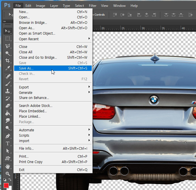Click the Align Vertical Centers icon
Image resolution: width=196 pixels, height=190 pixels.
click(122, 15)
